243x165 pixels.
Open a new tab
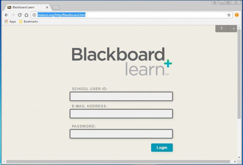[56, 8]
